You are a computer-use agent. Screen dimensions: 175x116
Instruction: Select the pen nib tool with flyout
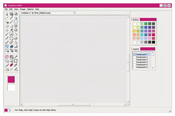[11, 30]
